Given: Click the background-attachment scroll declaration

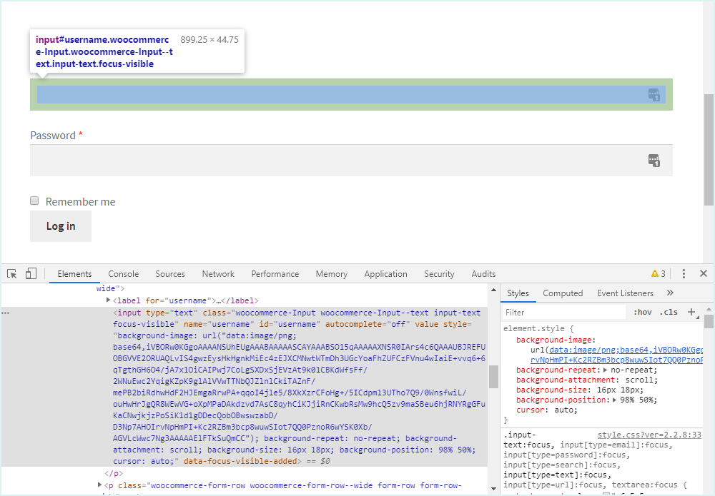Looking at the screenshot, I should tap(587, 380).
